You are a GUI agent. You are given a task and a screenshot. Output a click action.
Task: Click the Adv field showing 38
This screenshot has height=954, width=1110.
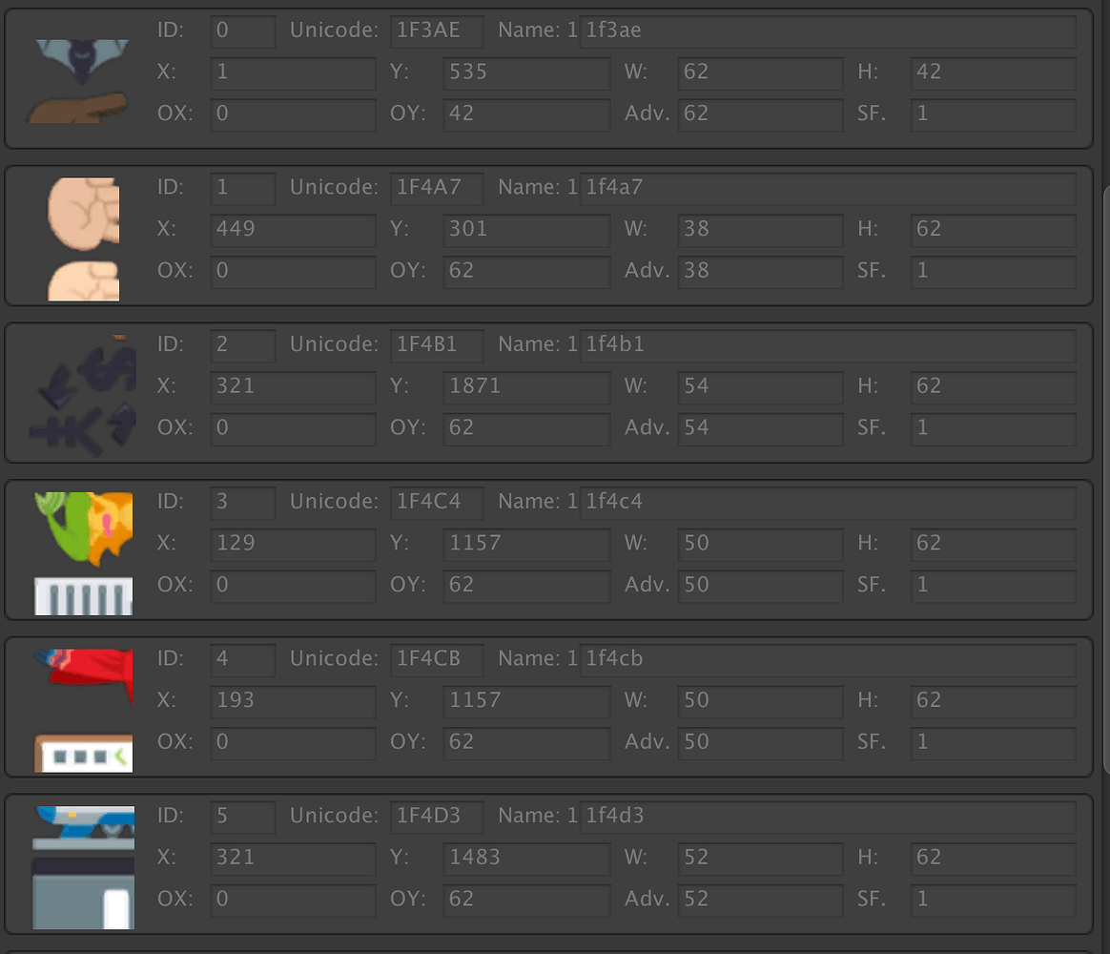click(759, 272)
